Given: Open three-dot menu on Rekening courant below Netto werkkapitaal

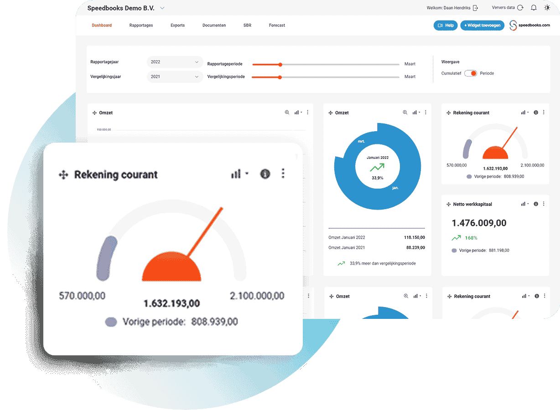Looking at the screenshot, I should click(x=544, y=296).
